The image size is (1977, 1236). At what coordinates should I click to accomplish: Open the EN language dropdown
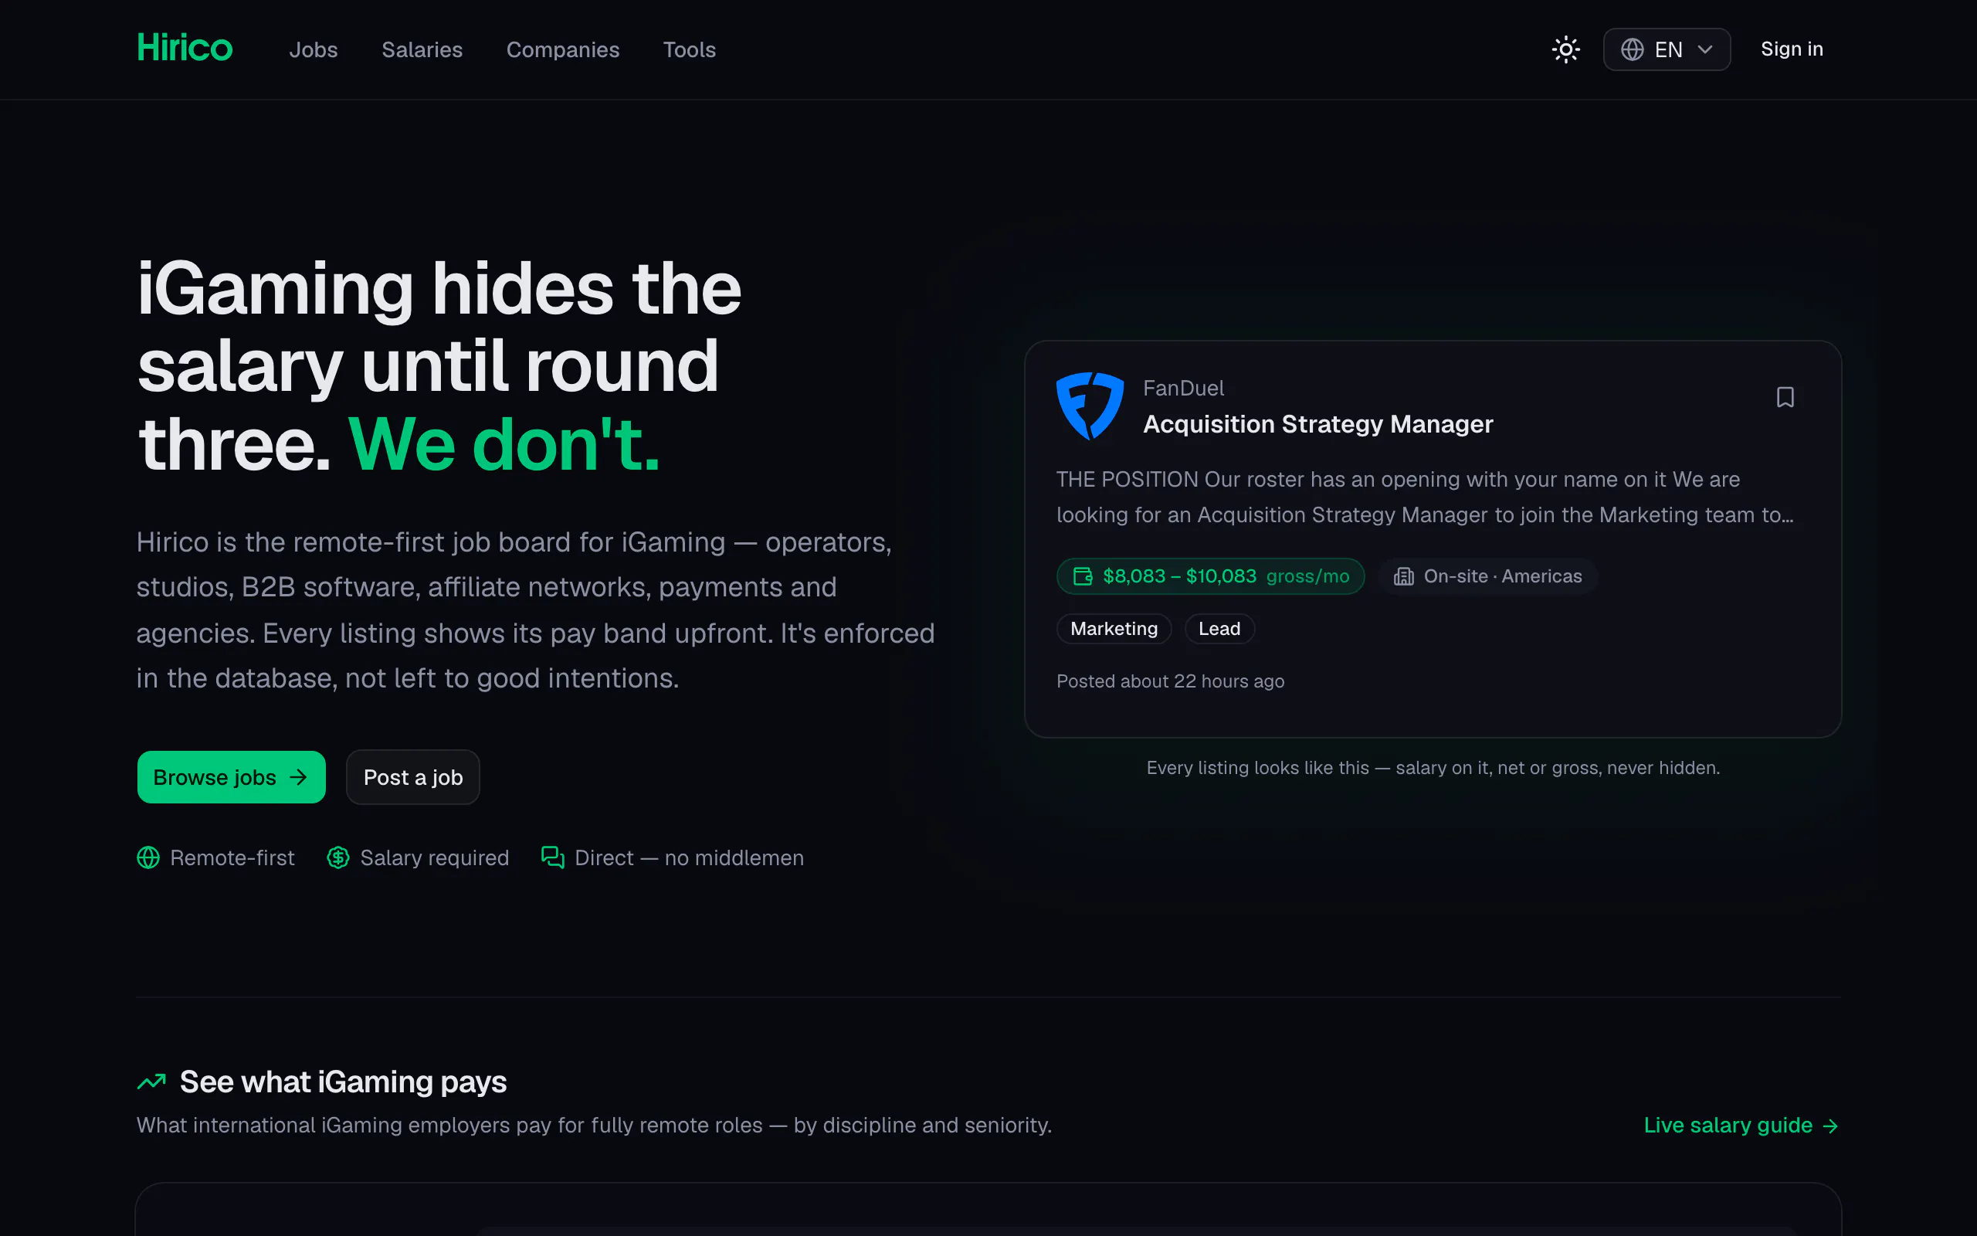coord(1667,49)
